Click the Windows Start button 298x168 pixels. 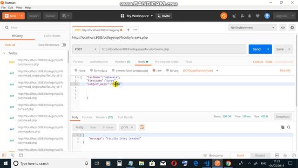6,163
